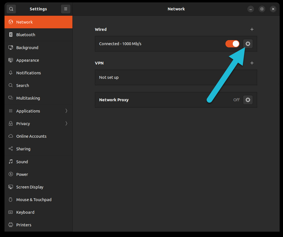
Task: Open the Network Proxy gear icon
Action: point(248,100)
